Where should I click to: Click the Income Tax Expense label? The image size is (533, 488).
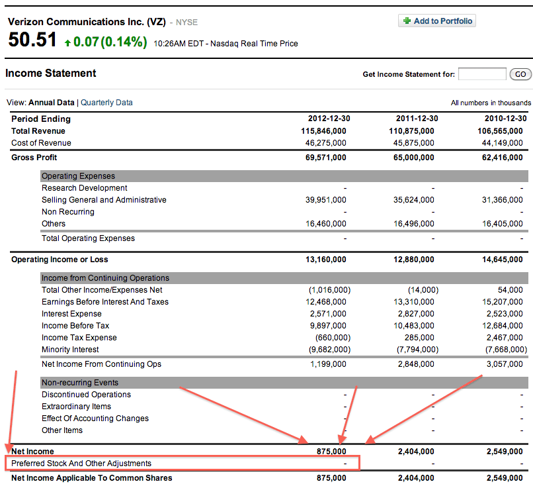pos(79,338)
